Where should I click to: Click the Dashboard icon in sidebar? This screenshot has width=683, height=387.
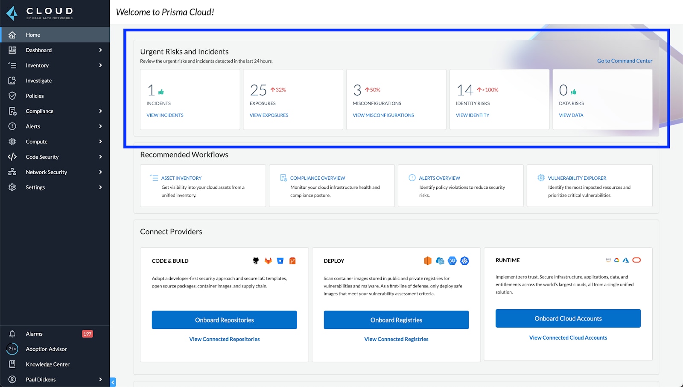[x=12, y=50]
